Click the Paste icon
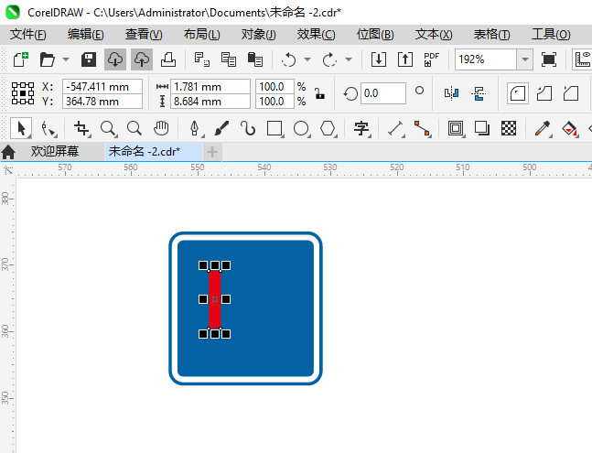592x453 pixels. click(x=255, y=59)
